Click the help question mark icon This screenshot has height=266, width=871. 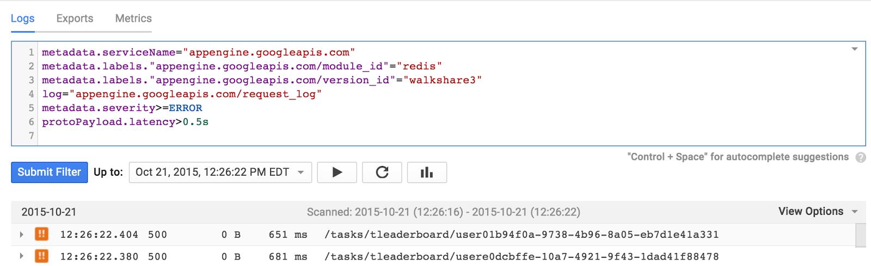[x=861, y=157]
